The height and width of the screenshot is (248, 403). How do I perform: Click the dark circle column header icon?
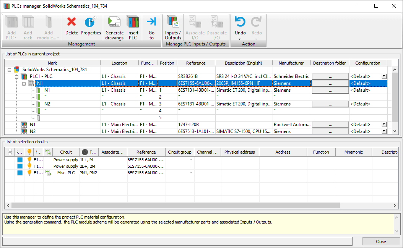pyautogui.click(x=85, y=152)
